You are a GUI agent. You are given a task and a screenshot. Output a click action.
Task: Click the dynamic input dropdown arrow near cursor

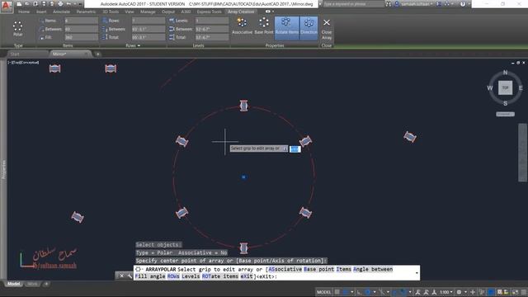(x=285, y=148)
